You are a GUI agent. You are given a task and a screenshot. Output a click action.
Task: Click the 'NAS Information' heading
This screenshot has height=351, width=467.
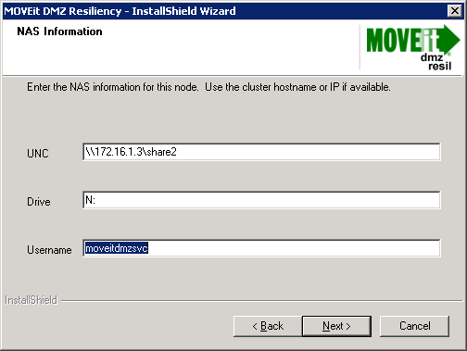point(59,31)
